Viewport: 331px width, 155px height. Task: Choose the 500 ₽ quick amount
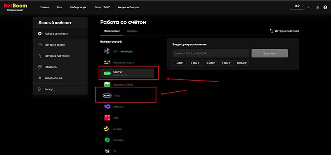(x=179, y=63)
